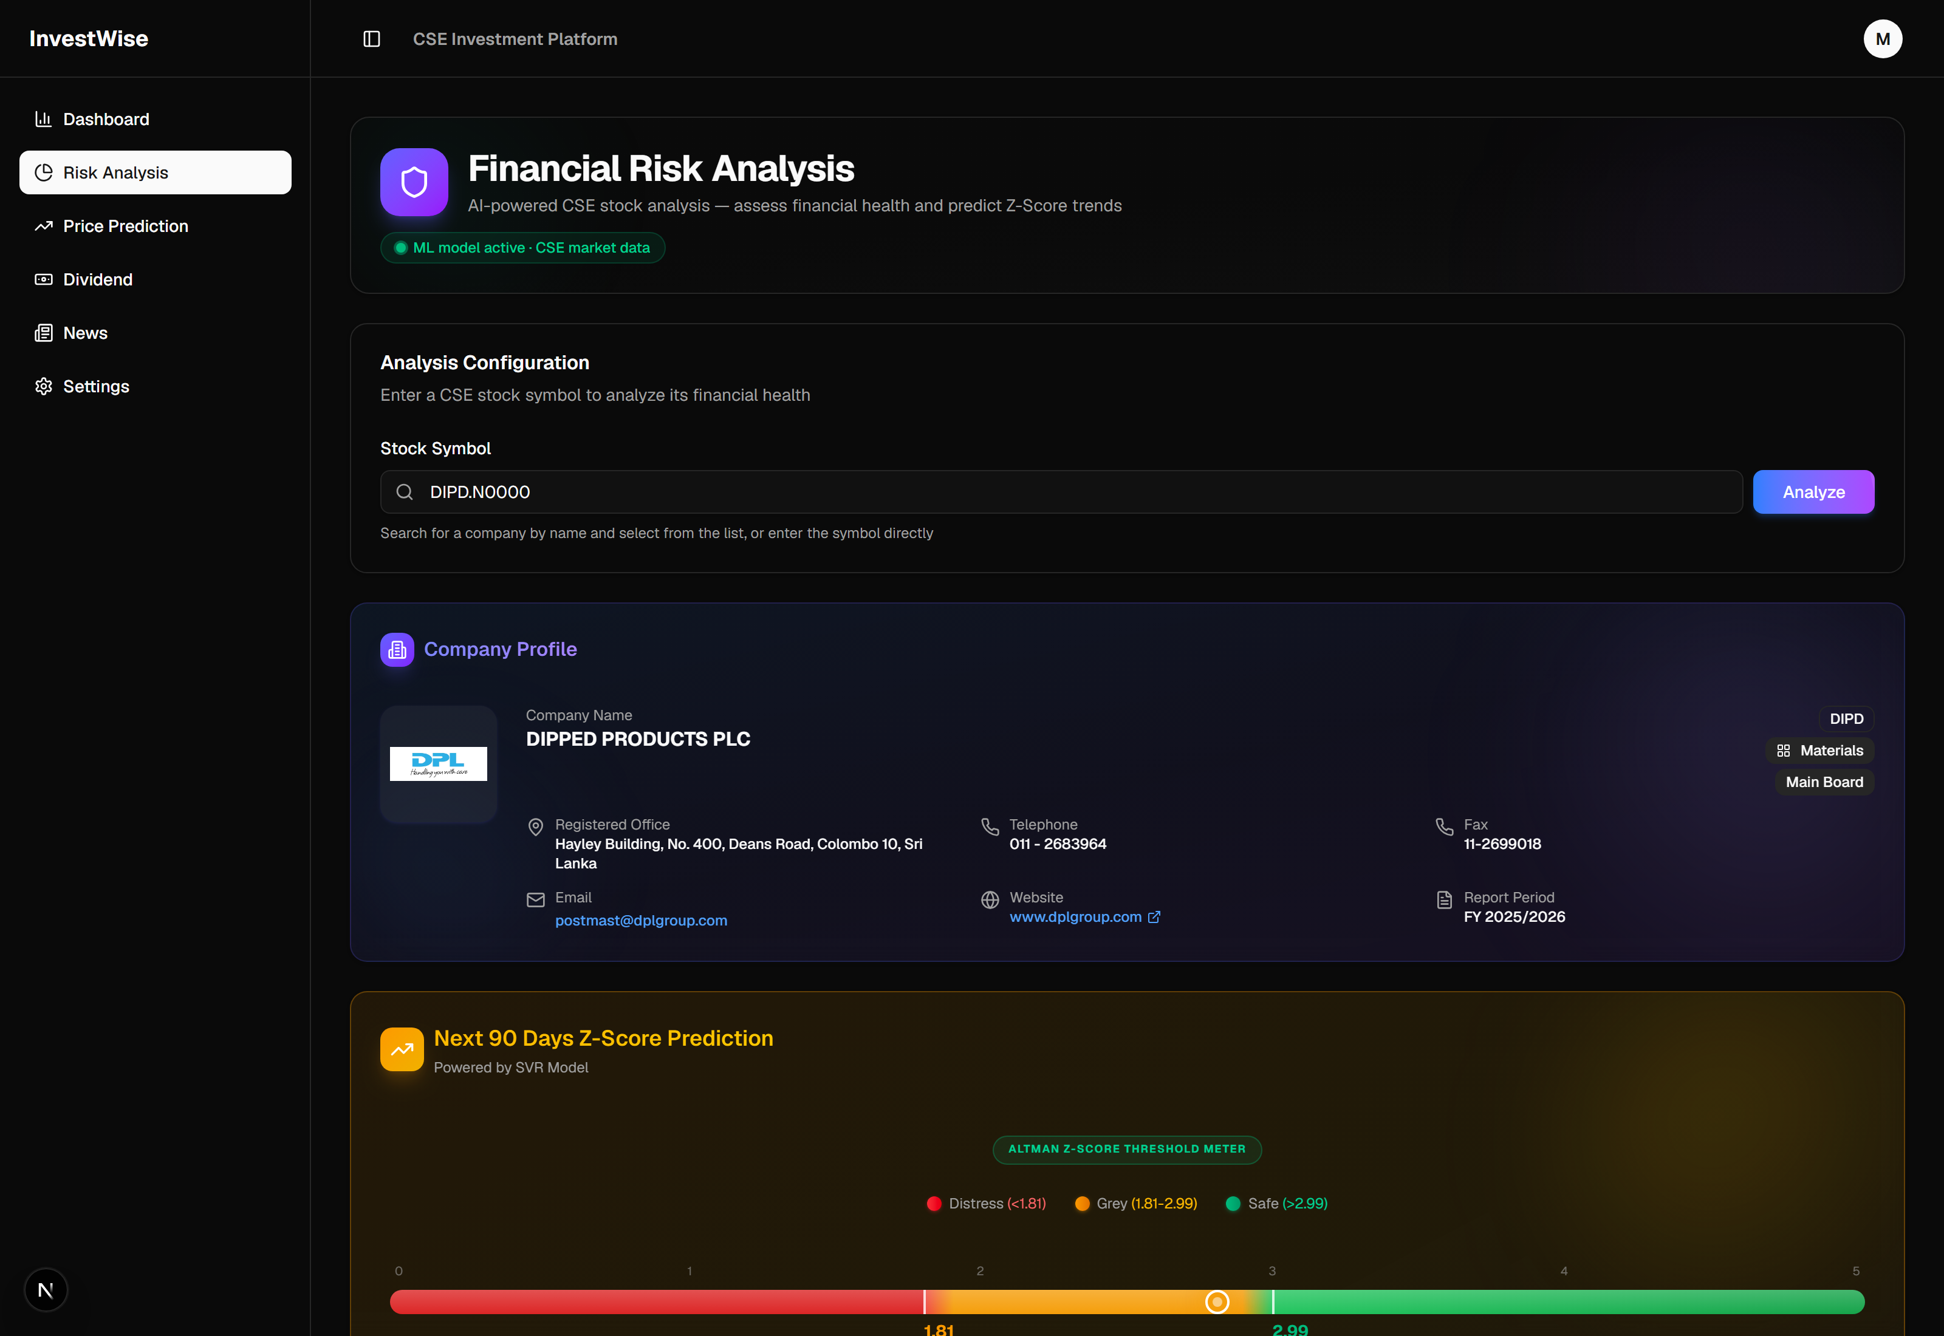The width and height of the screenshot is (1944, 1336).
Task: Click the green ML model active status dot
Action: coord(401,248)
